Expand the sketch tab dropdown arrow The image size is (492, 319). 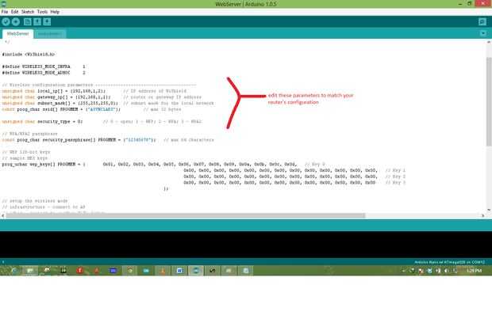(x=483, y=33)
